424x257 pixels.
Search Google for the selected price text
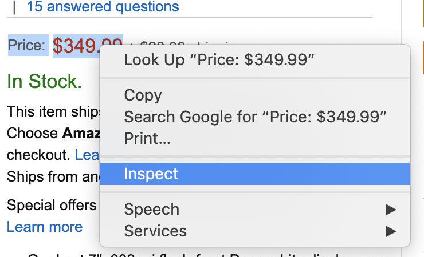(x=256, y=117)
